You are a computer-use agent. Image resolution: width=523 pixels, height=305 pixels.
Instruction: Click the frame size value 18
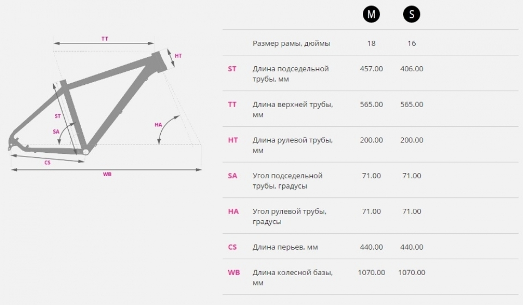coord(371,43)
